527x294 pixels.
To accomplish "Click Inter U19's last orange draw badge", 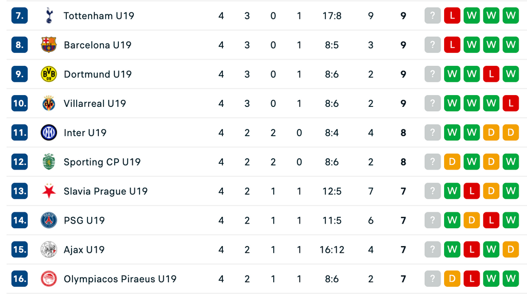I will pos(511,133).
